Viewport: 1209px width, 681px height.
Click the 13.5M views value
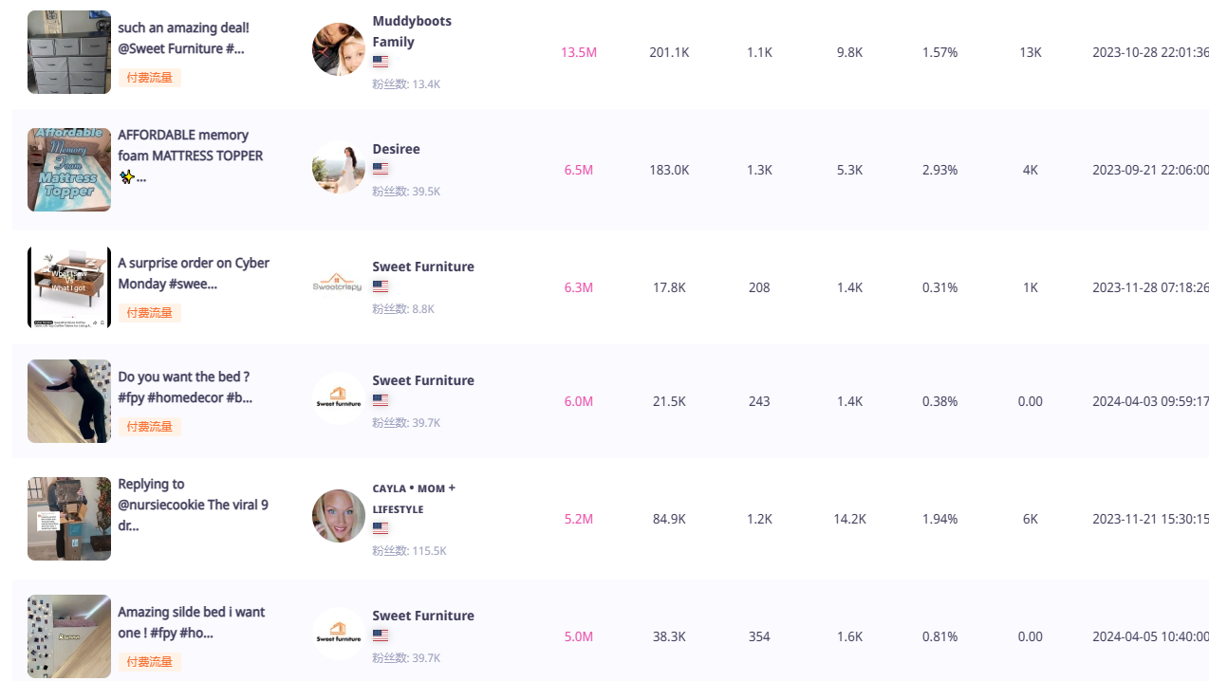(x=579, y=52)
